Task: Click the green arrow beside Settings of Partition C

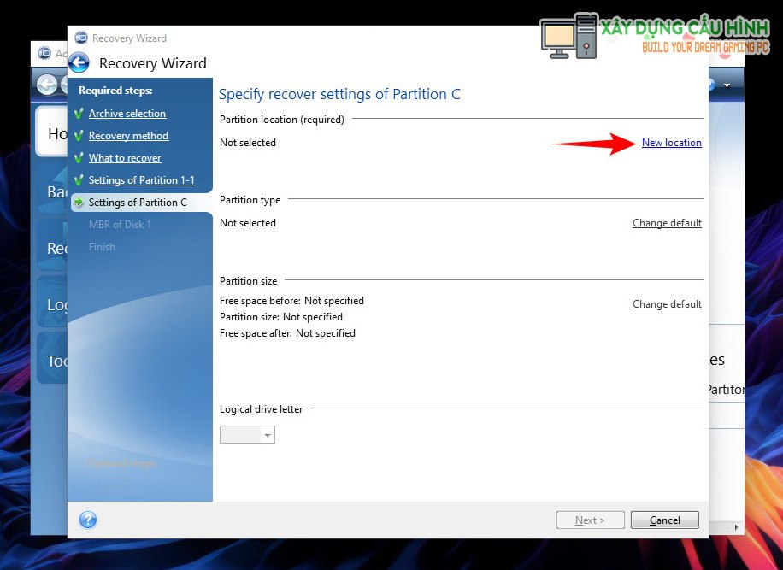Action: pos(79,203)
